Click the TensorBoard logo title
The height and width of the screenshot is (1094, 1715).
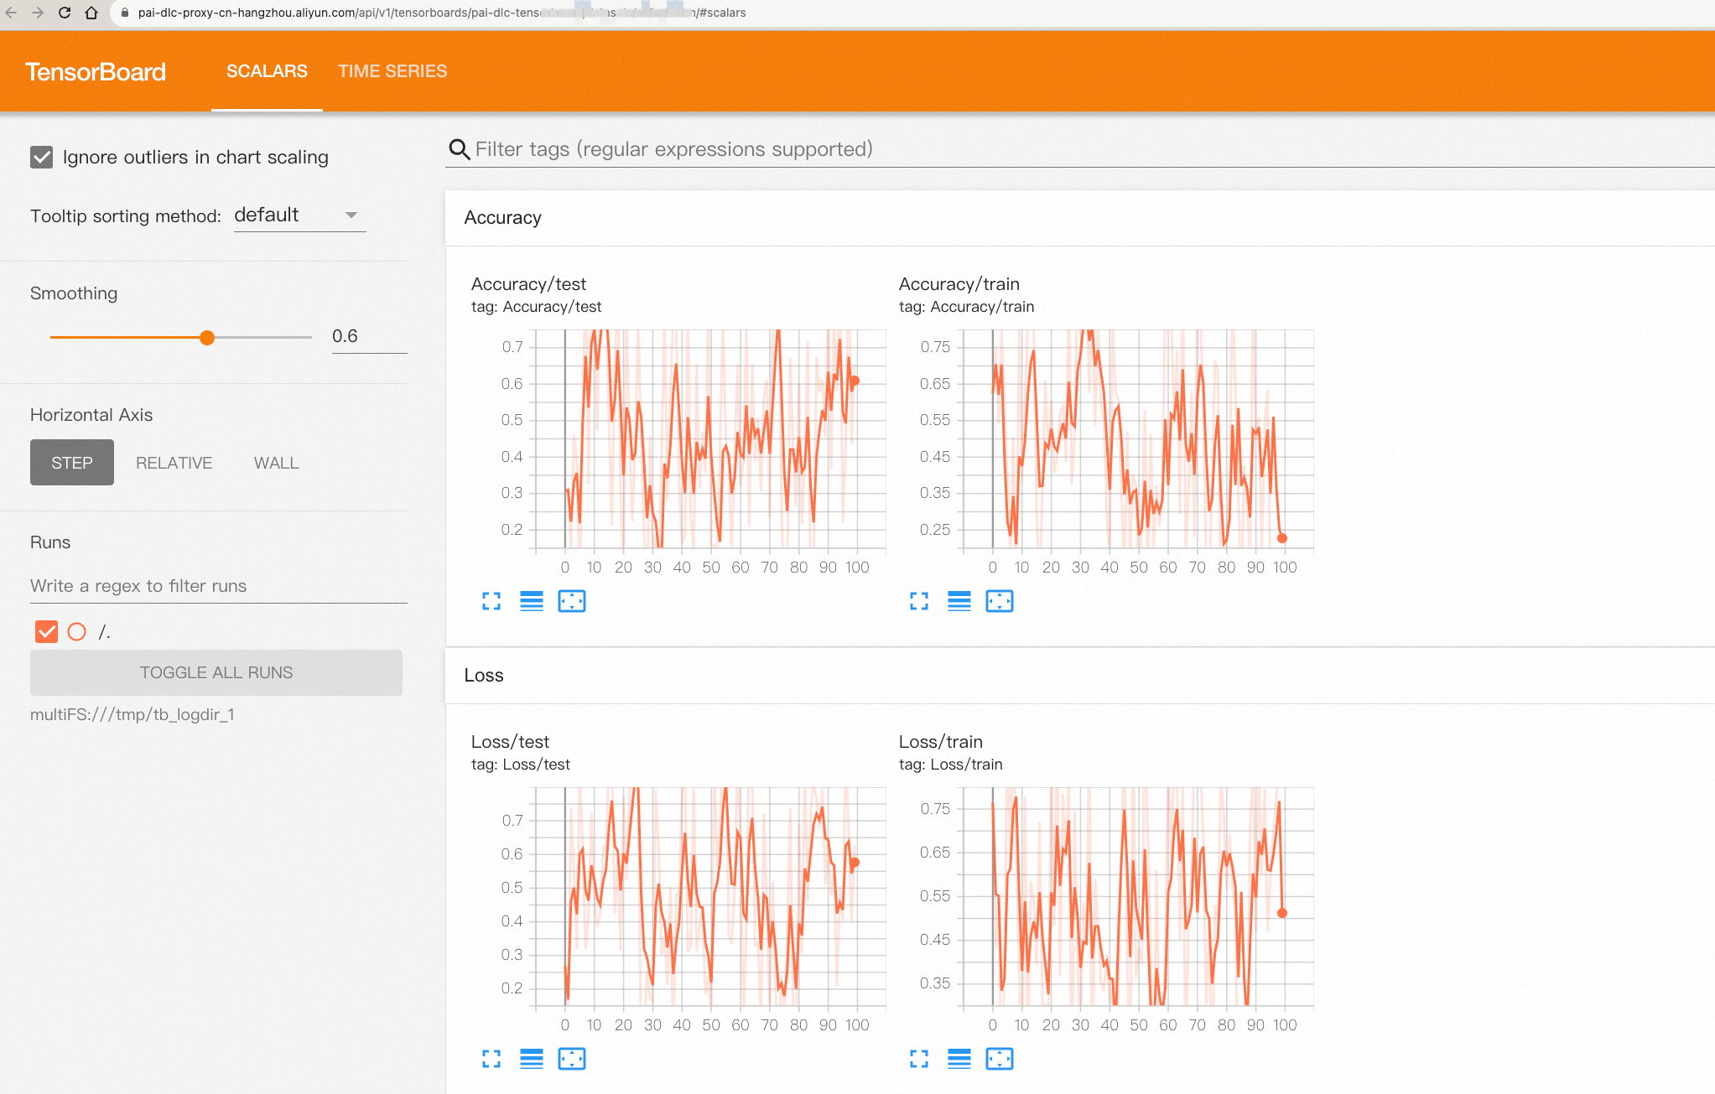pyautogui.click(x=96, y=72)
